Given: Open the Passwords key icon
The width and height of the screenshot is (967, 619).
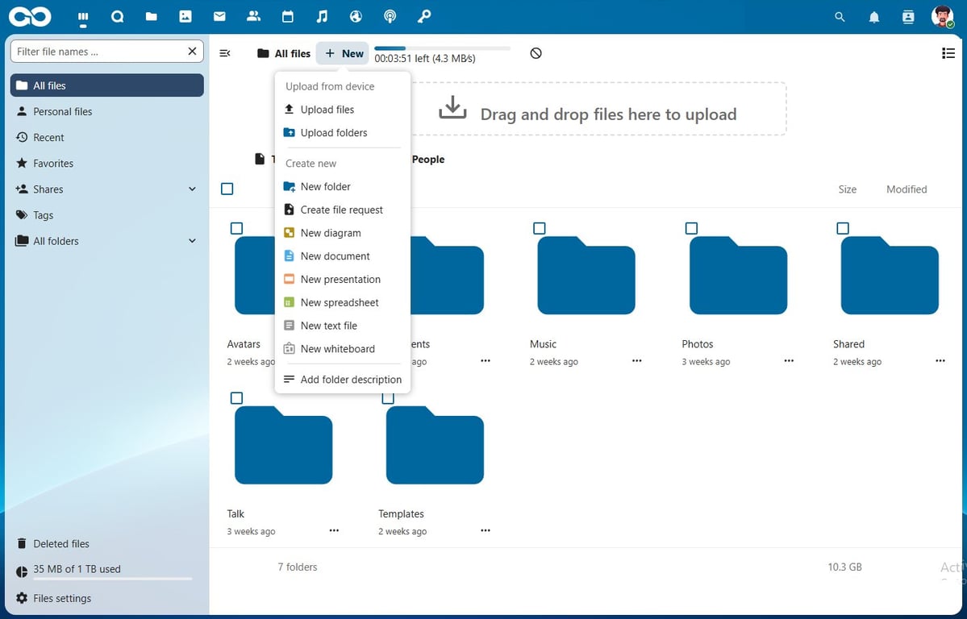Looking at the screenshot, I should [x=423, y=17].
